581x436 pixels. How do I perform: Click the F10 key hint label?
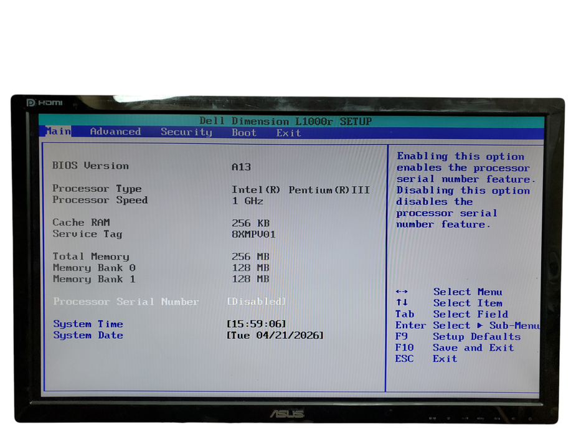(x=404, y=348)
